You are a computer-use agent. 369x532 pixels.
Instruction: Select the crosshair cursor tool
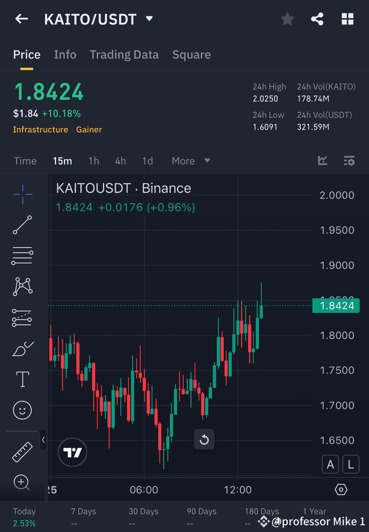pos(22,194)
